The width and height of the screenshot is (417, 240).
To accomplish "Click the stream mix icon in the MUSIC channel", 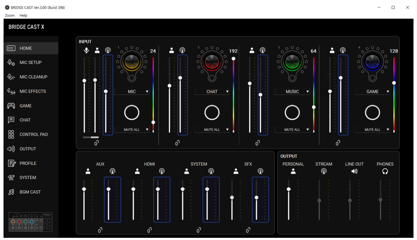I will click(x=262, y=50).
